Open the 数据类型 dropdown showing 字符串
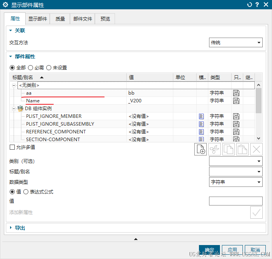 [x=236, y=182]
